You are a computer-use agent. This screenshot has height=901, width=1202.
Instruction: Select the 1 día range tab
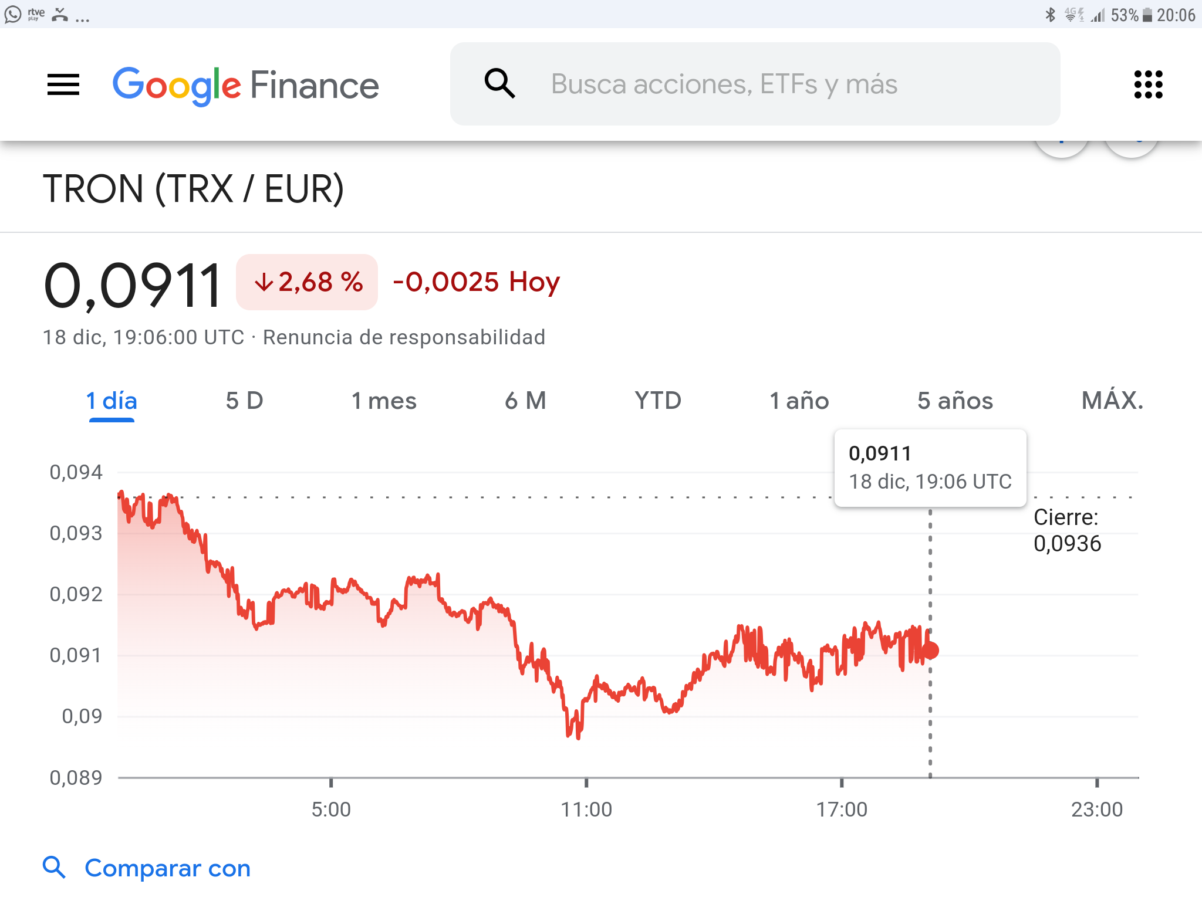click(x=112, y=401)
